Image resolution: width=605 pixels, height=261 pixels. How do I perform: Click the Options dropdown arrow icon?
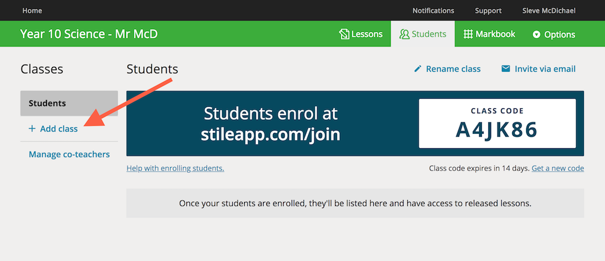(x=536, y=35)
